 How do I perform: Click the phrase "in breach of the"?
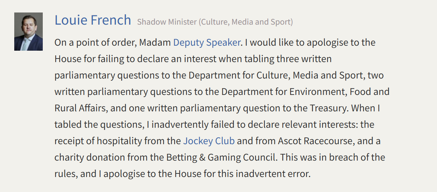[x=357, y=157]
